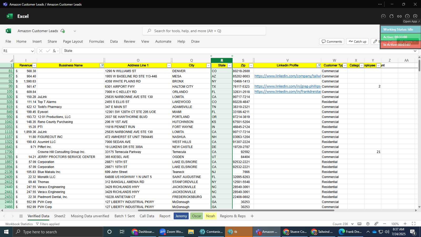The width and height of the screenshot is (421, 237).
Task: Open the Linkedin Profile filter dropdown
Action: 319,66
